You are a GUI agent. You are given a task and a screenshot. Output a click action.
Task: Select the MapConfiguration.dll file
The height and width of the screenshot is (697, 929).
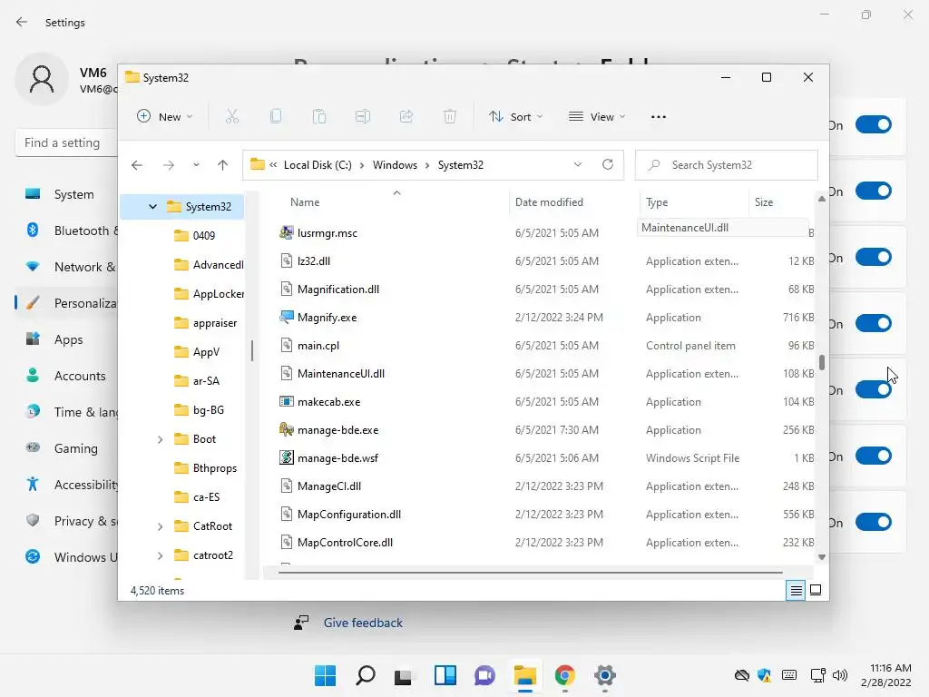349,515
